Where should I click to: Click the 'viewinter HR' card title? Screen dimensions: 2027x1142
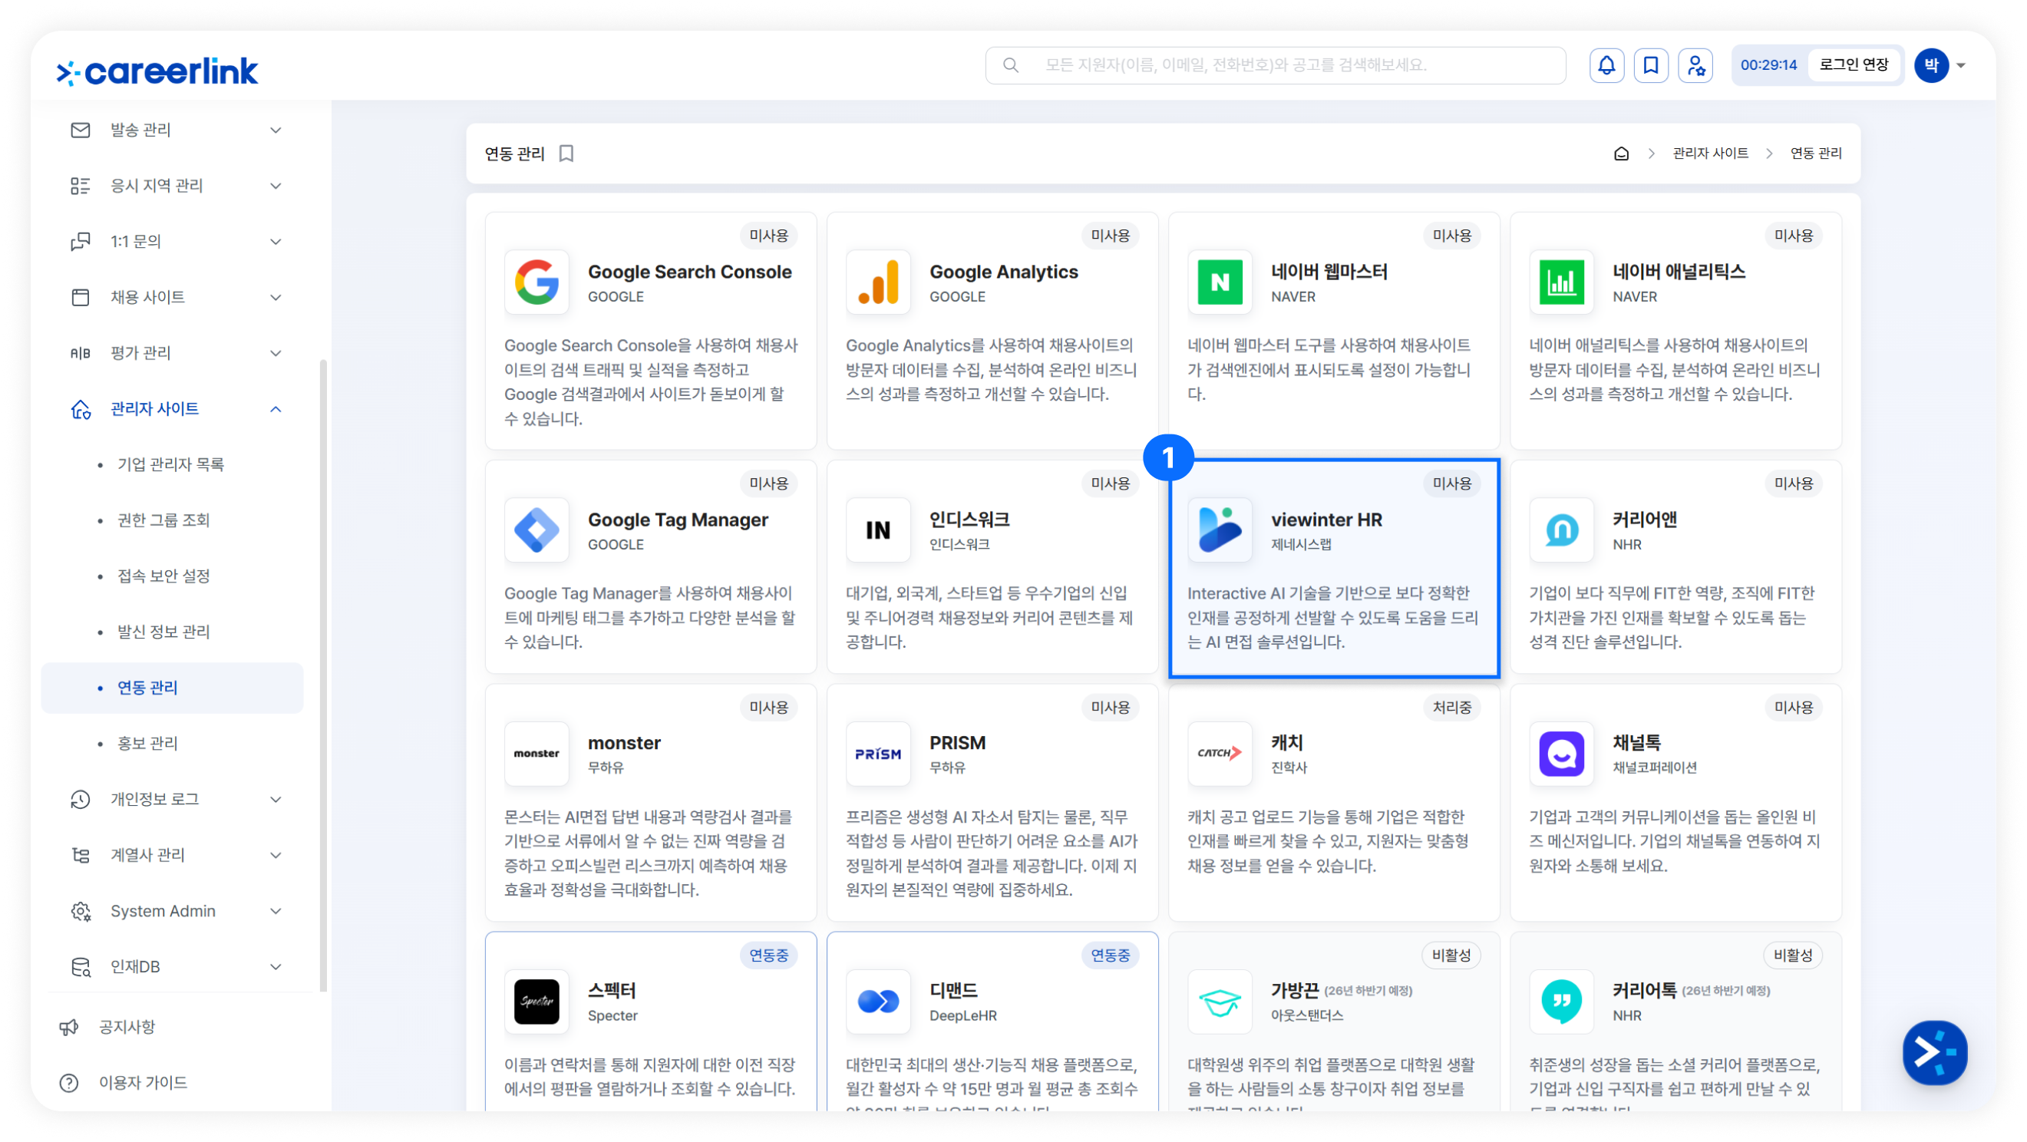(x=1327, y=520)
